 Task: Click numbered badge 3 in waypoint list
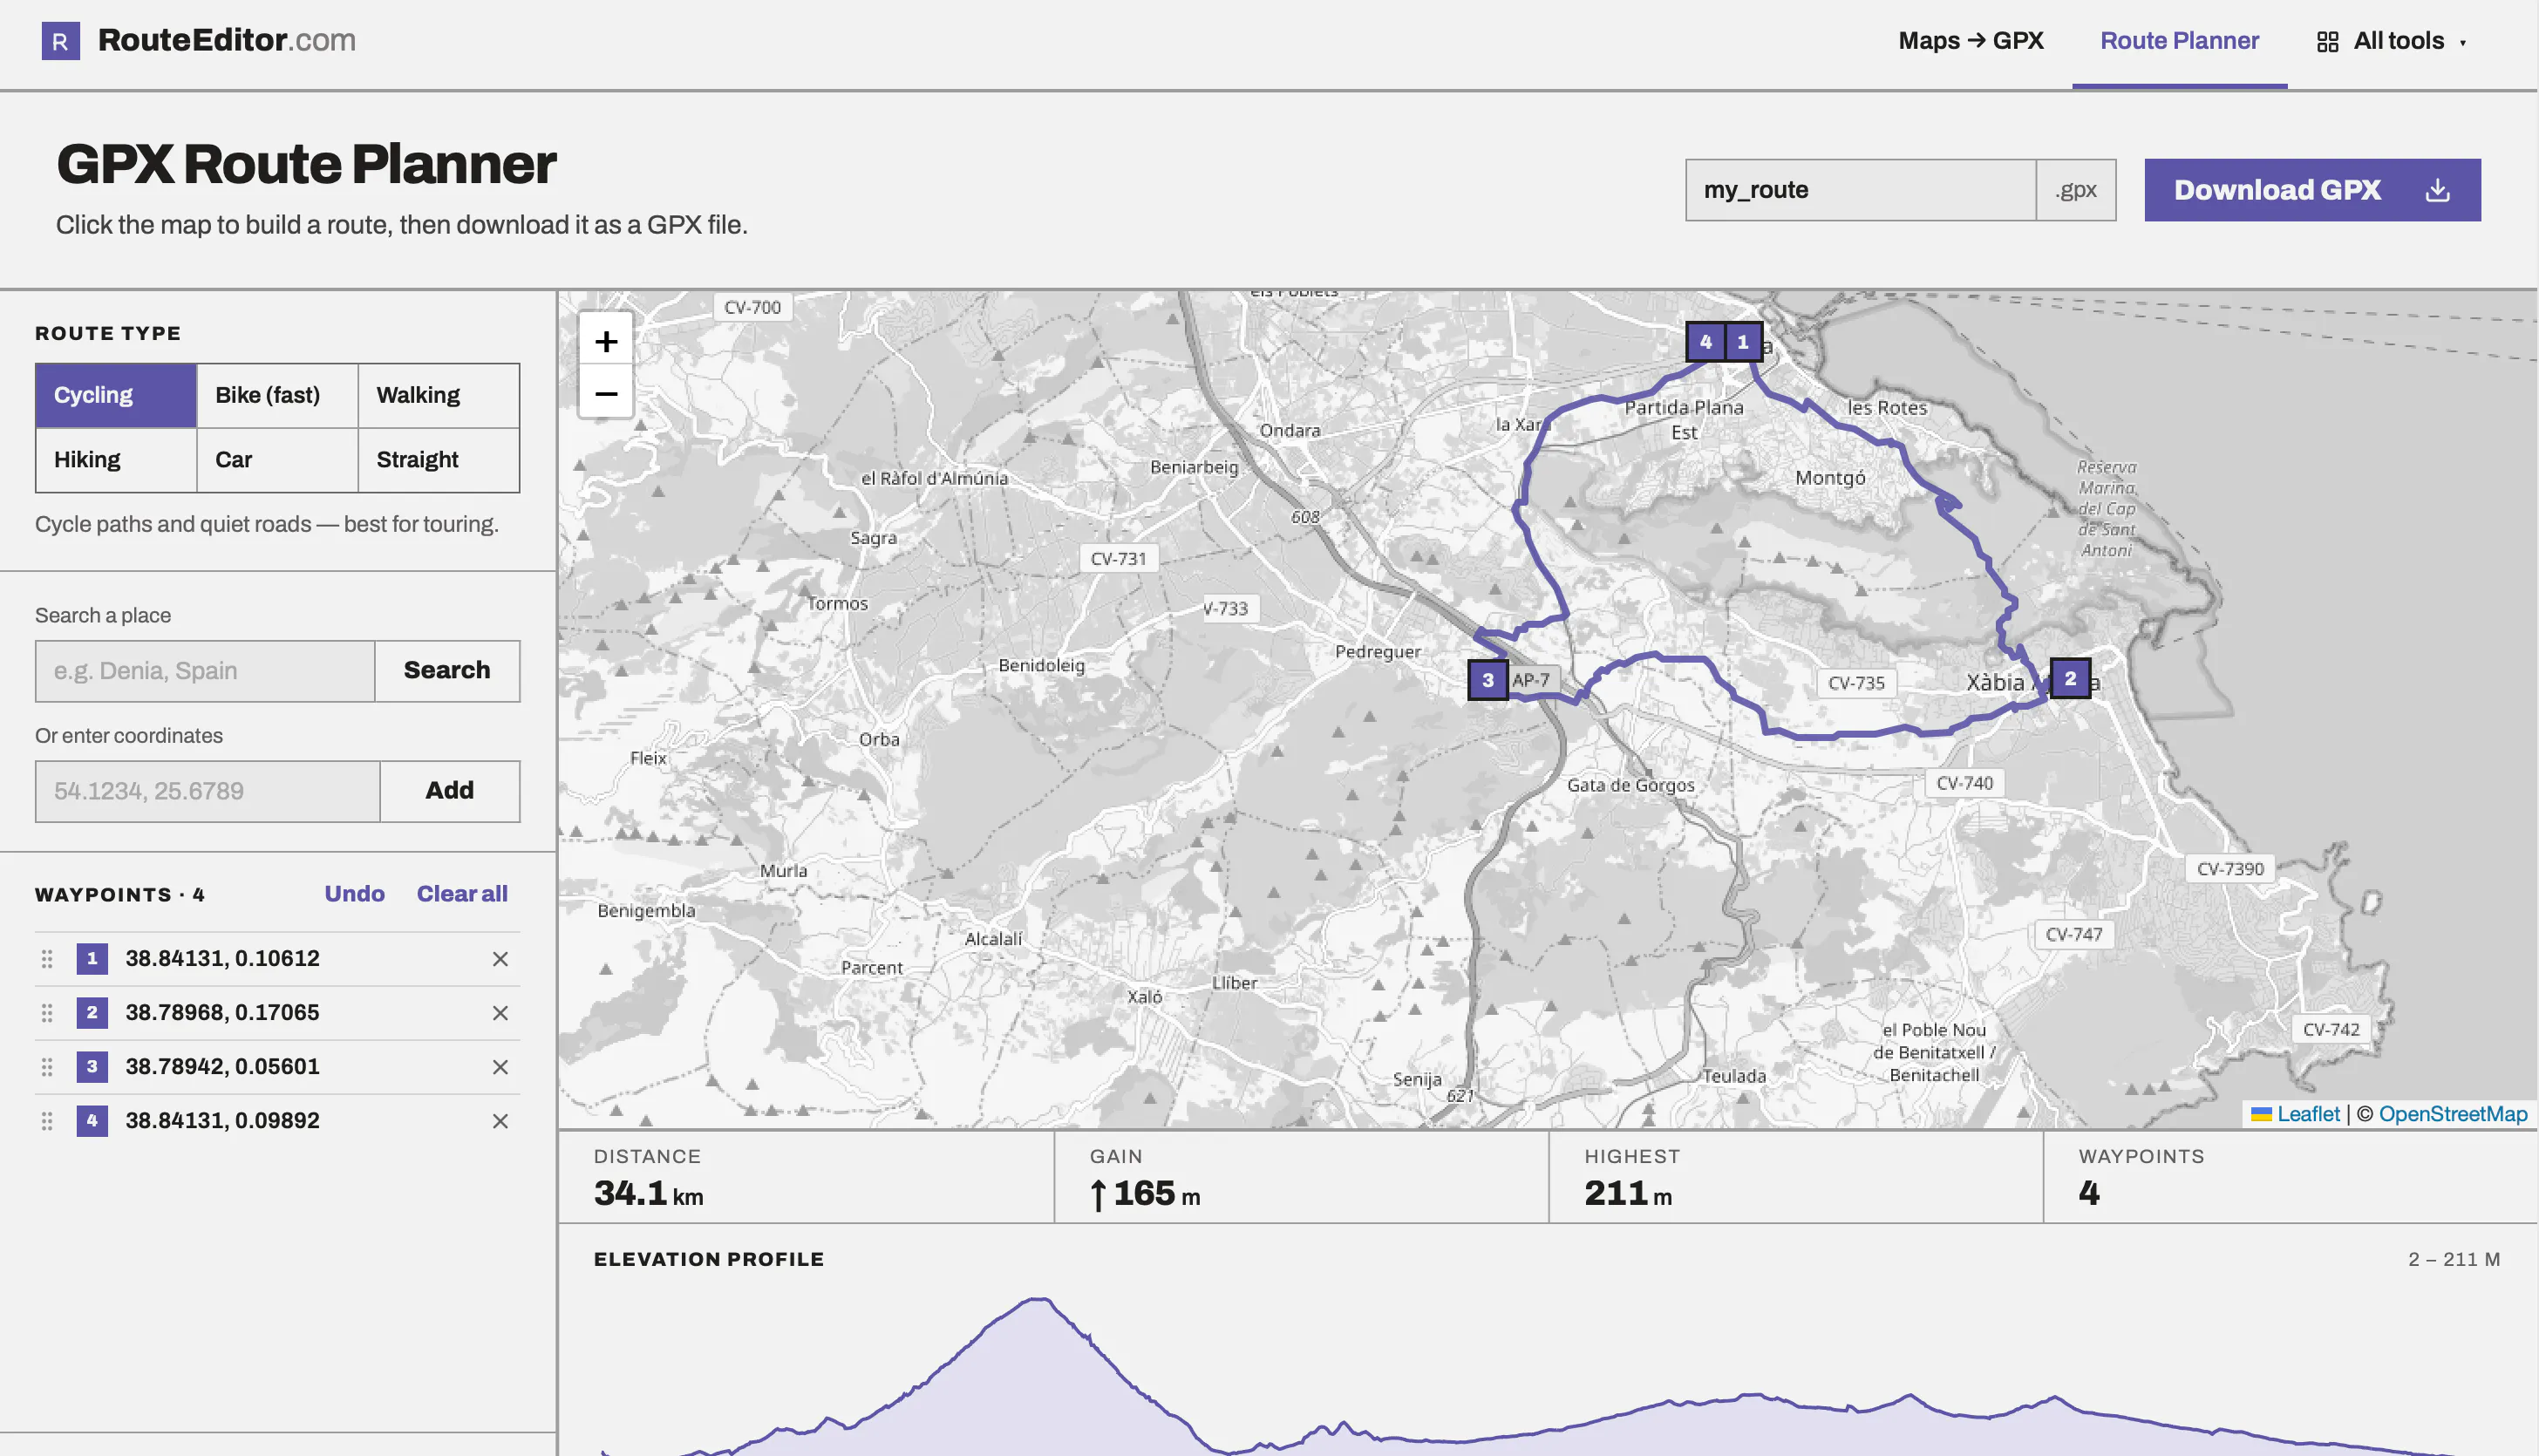click(92, 1067)
